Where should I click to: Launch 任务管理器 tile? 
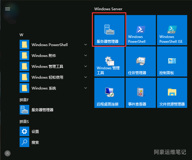140,61
